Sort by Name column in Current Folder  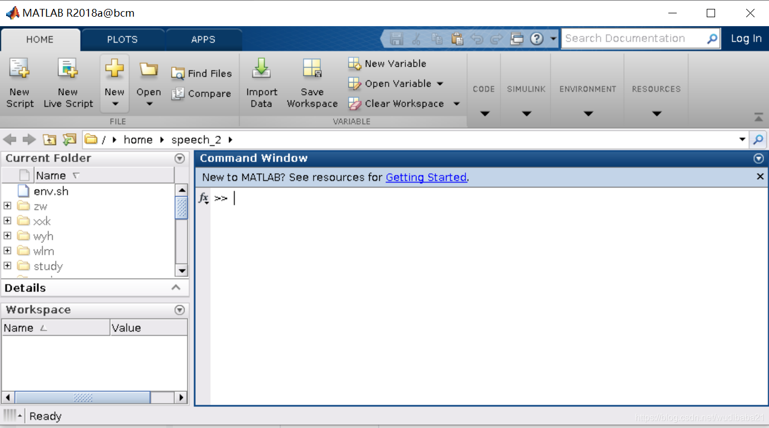coord(104,175)
